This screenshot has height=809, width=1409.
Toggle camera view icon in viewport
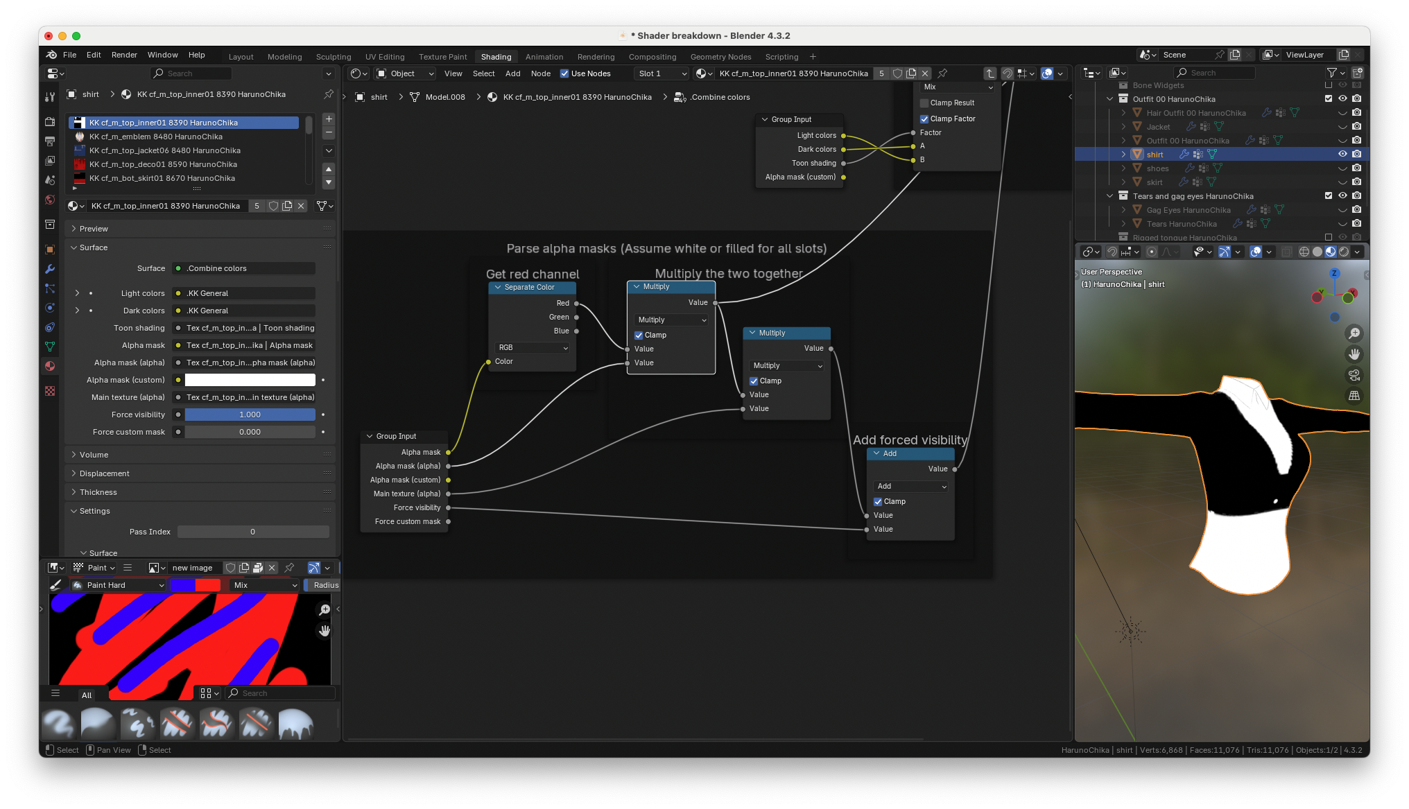point(1354,375)
